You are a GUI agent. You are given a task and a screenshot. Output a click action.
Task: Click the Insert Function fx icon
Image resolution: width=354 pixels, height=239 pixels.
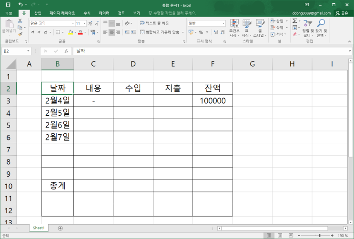pyautogui.click(x=66, y=51)
